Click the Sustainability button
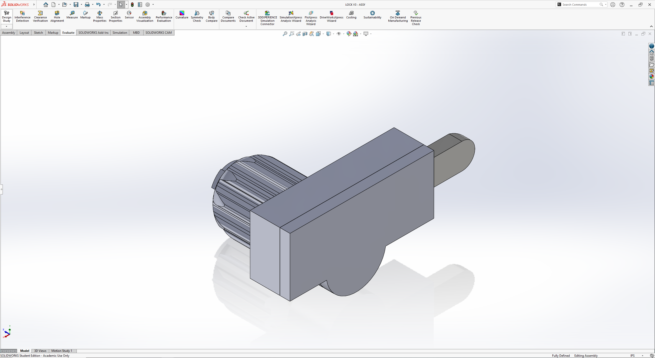Image resolution: width=655 pixels, height=358 pixels. tap(372, 15)
